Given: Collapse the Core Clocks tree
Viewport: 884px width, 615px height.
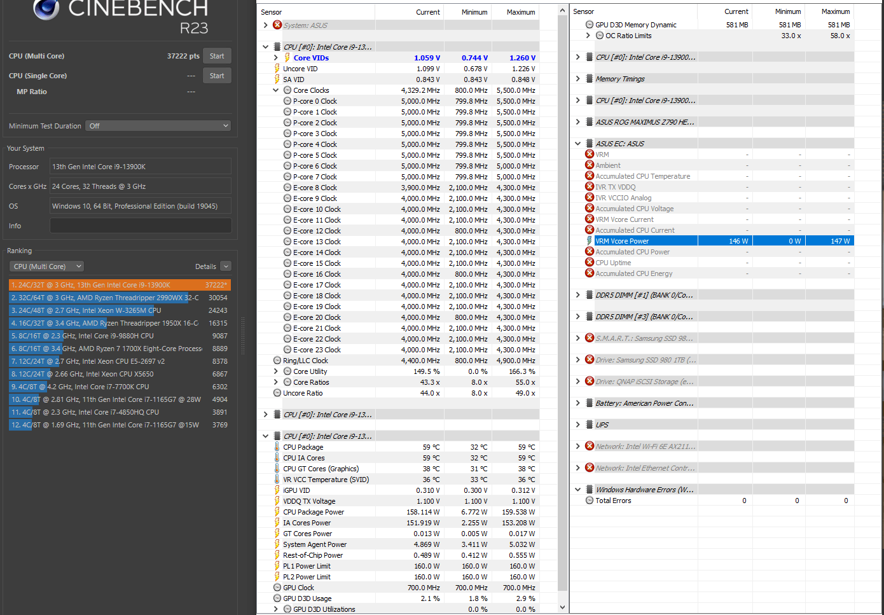Looking at the screenshot, I should [x=275, y=90].
